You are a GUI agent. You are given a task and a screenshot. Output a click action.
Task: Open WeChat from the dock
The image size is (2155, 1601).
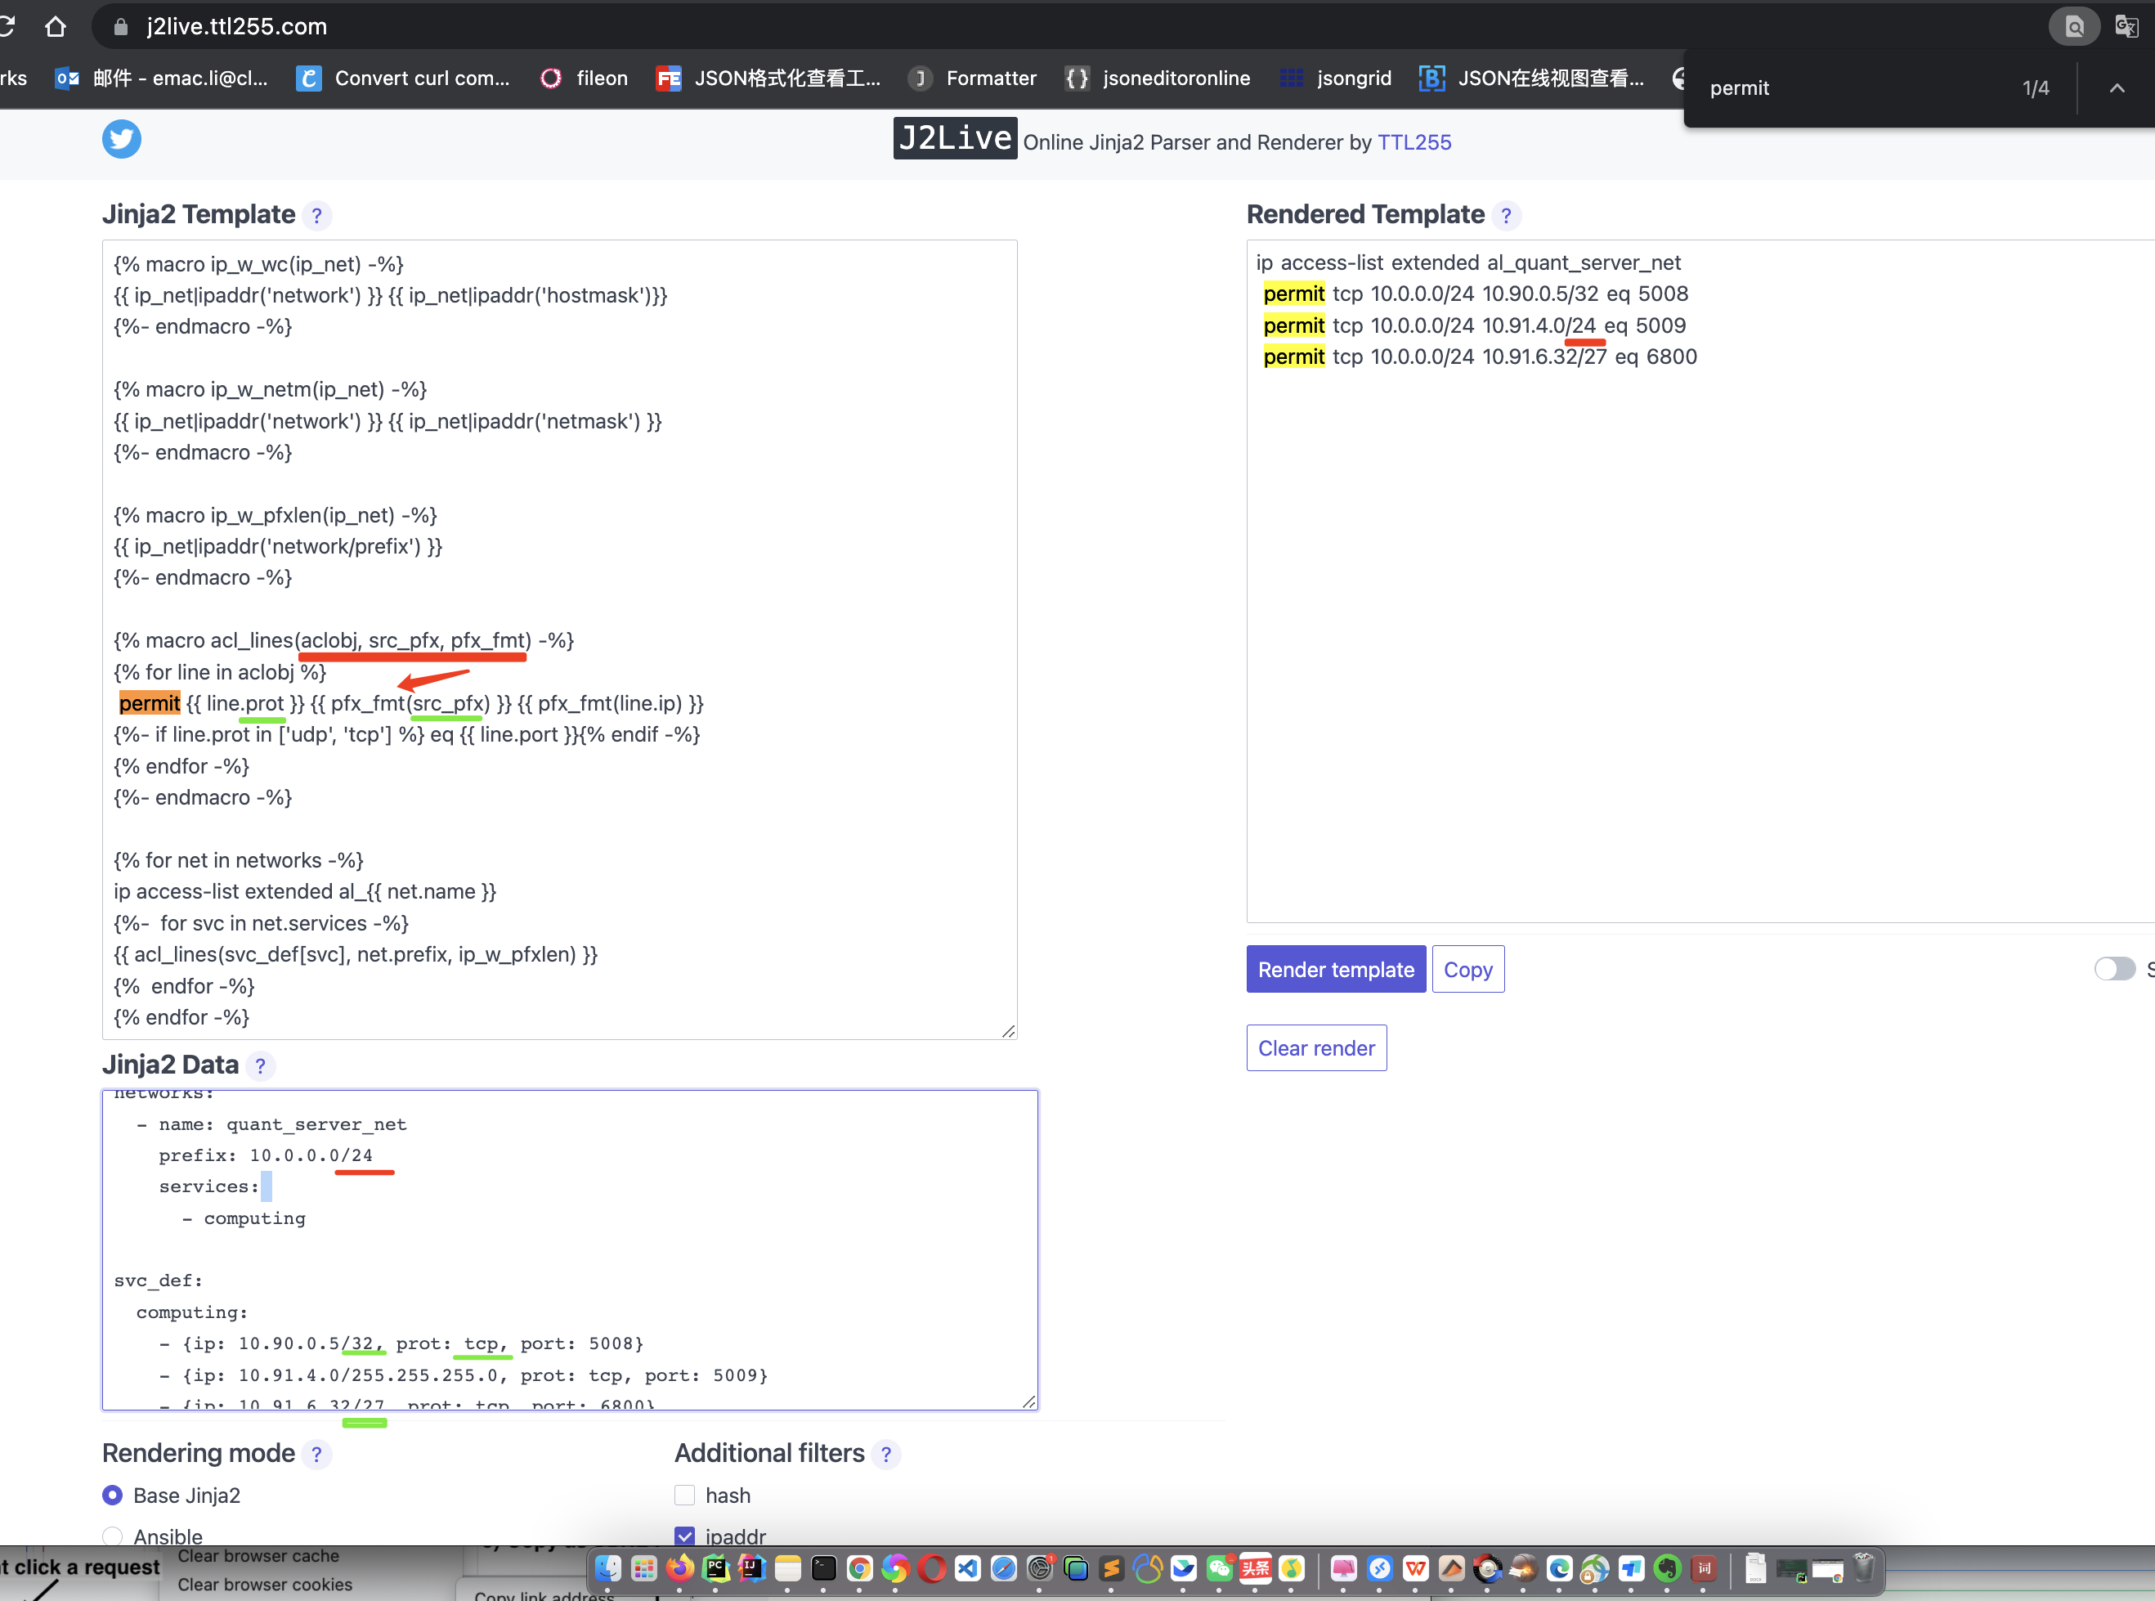coord(1220,1567)
